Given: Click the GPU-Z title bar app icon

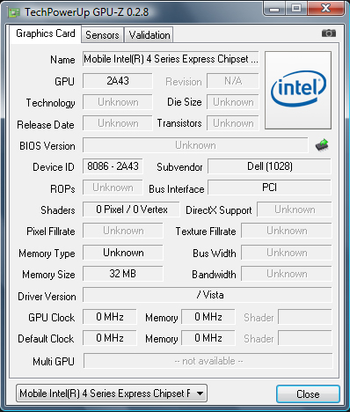Looking at the screenshot, I should [x=14, y=12].
